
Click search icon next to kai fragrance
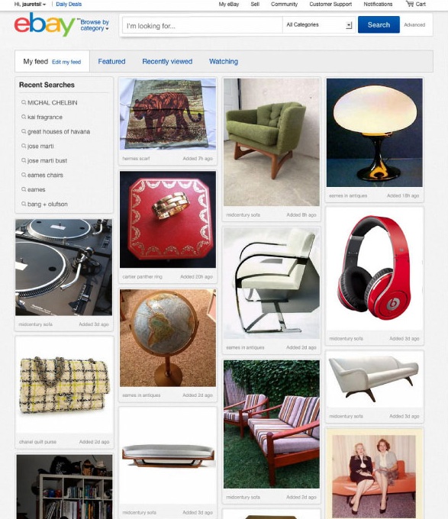24,118
